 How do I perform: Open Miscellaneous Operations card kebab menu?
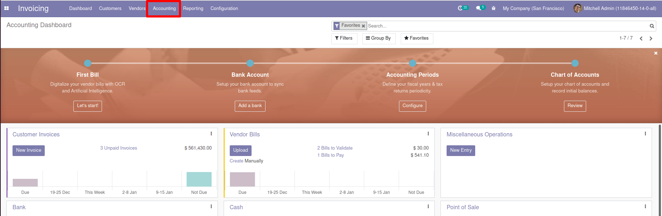(x=645, y=134)
